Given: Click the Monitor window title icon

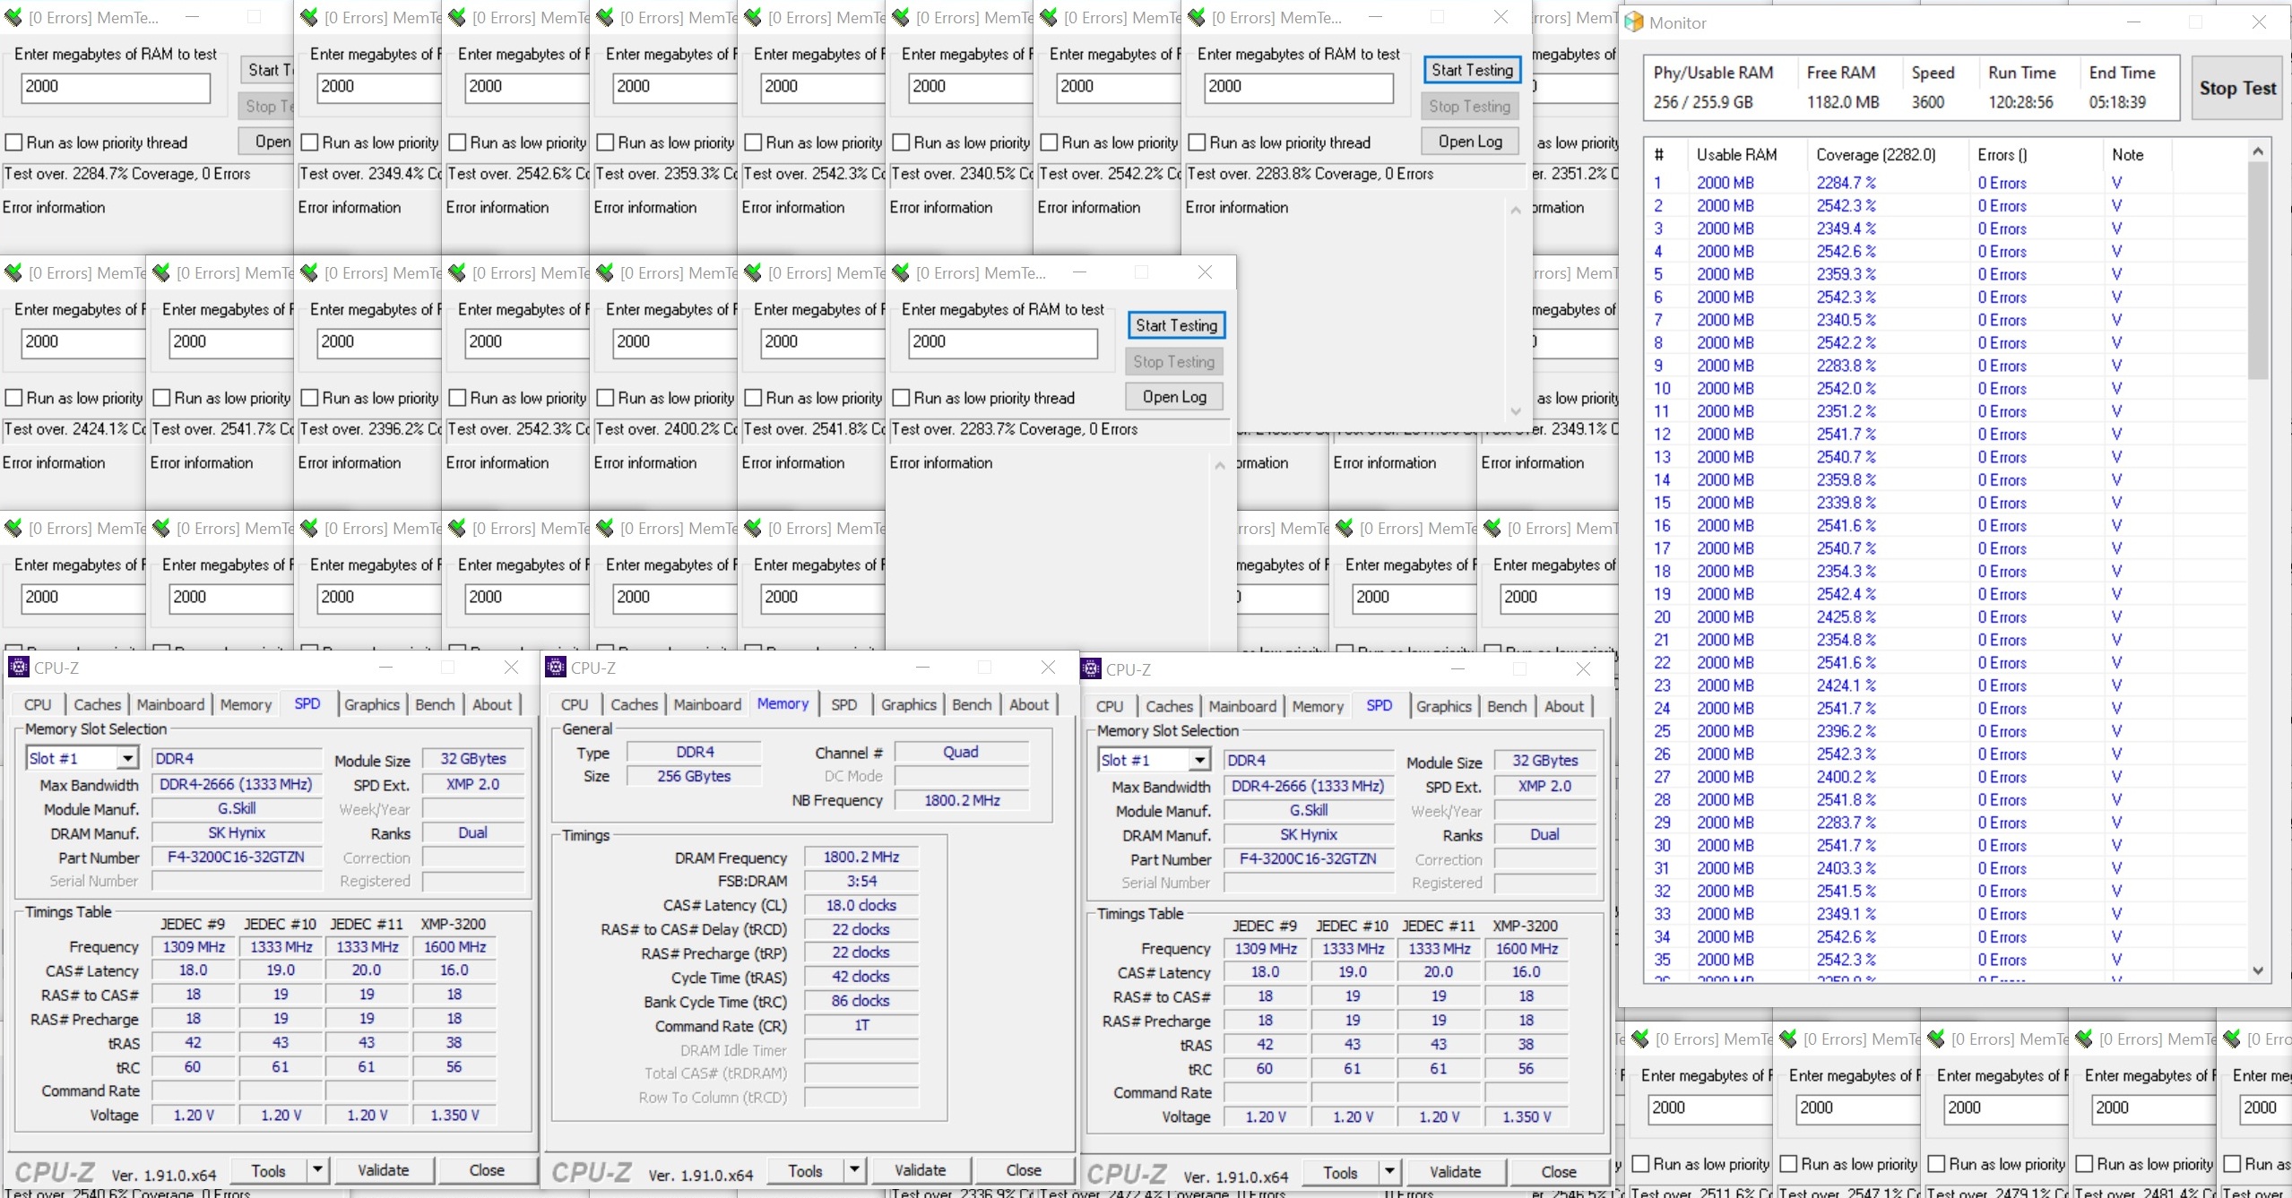Looking at the screenshot, I should pos(1634,22).
